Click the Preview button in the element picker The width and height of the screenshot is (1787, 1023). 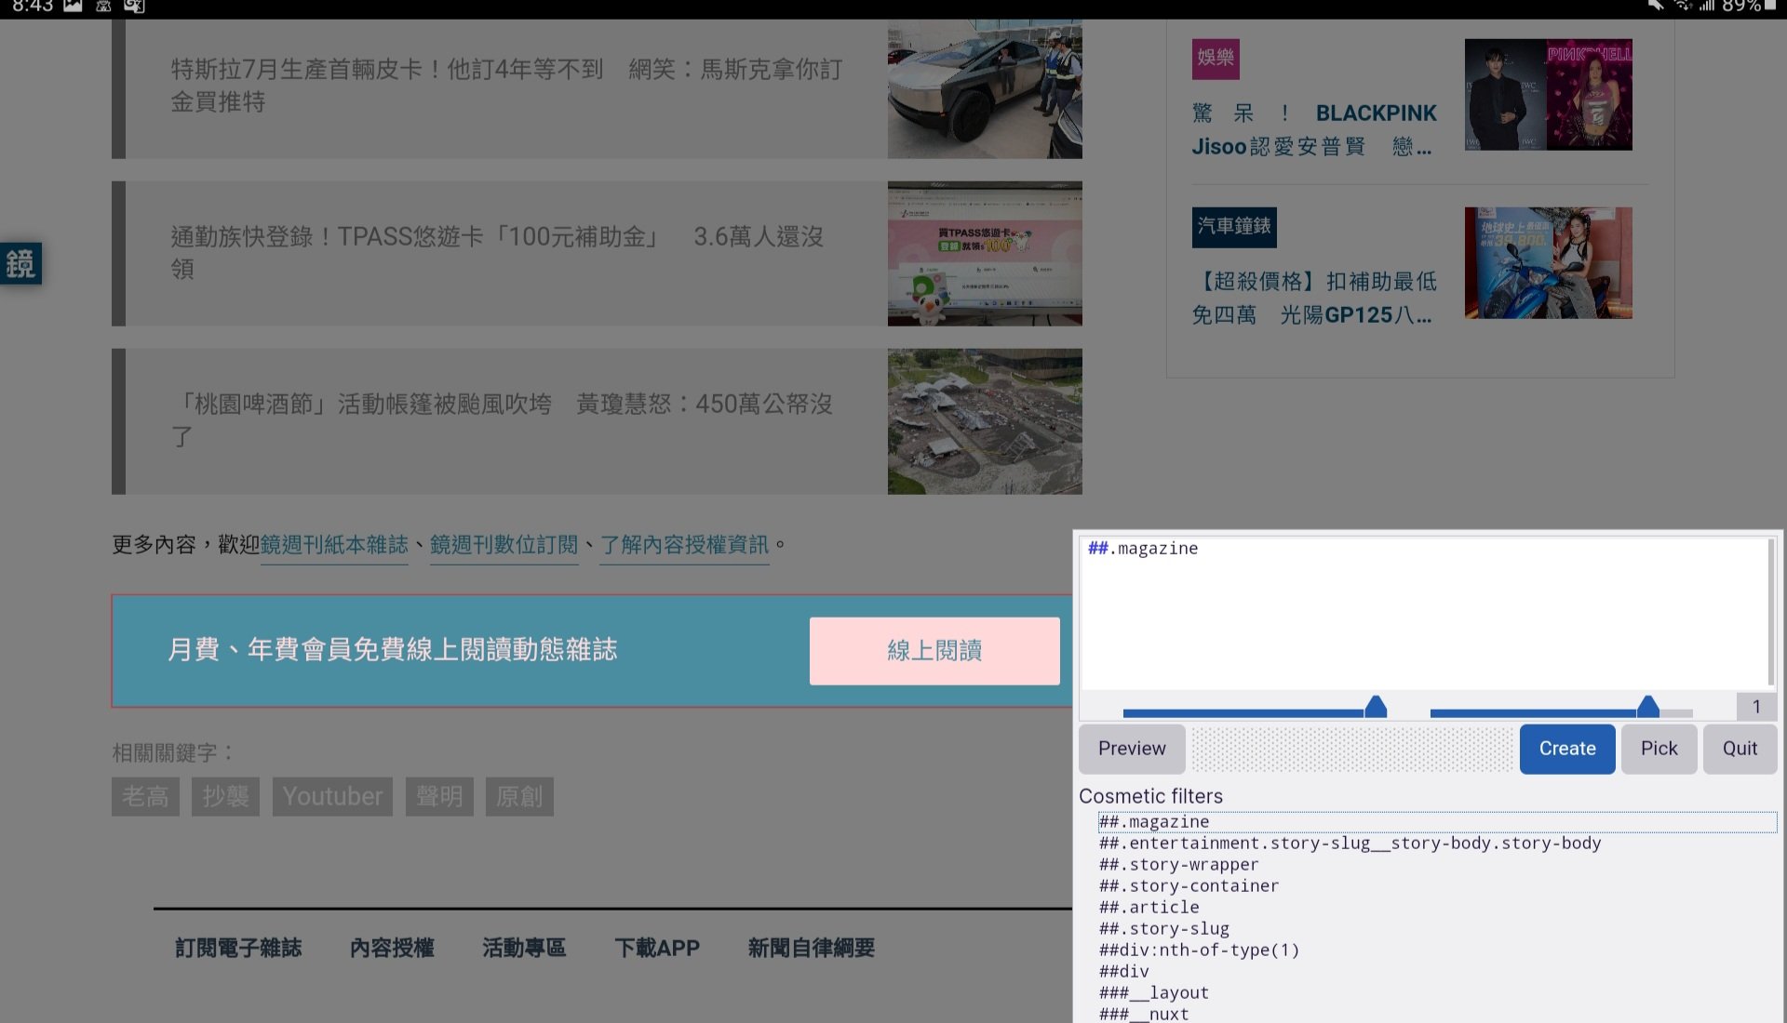pos(1131,749)
